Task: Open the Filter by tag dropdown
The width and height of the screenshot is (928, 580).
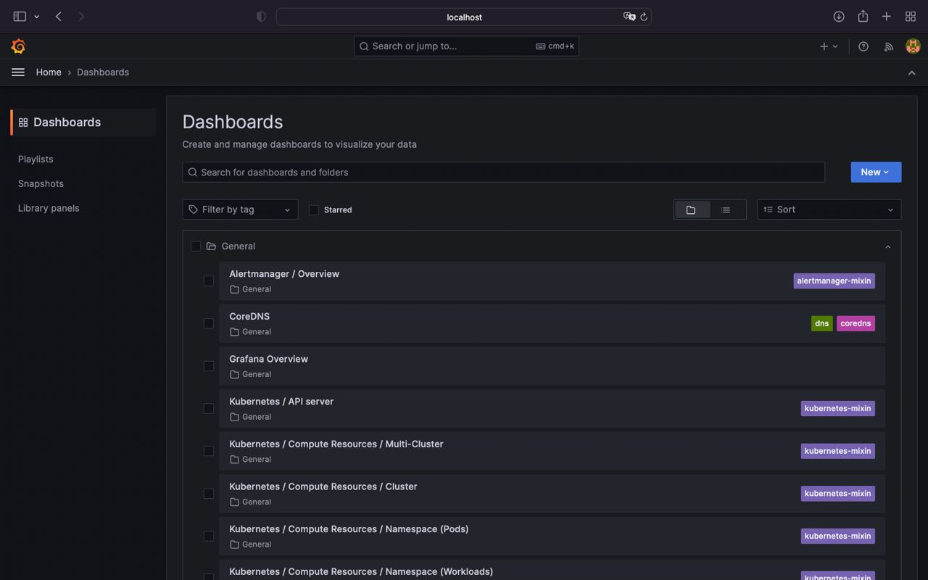Action: point(240,210)
